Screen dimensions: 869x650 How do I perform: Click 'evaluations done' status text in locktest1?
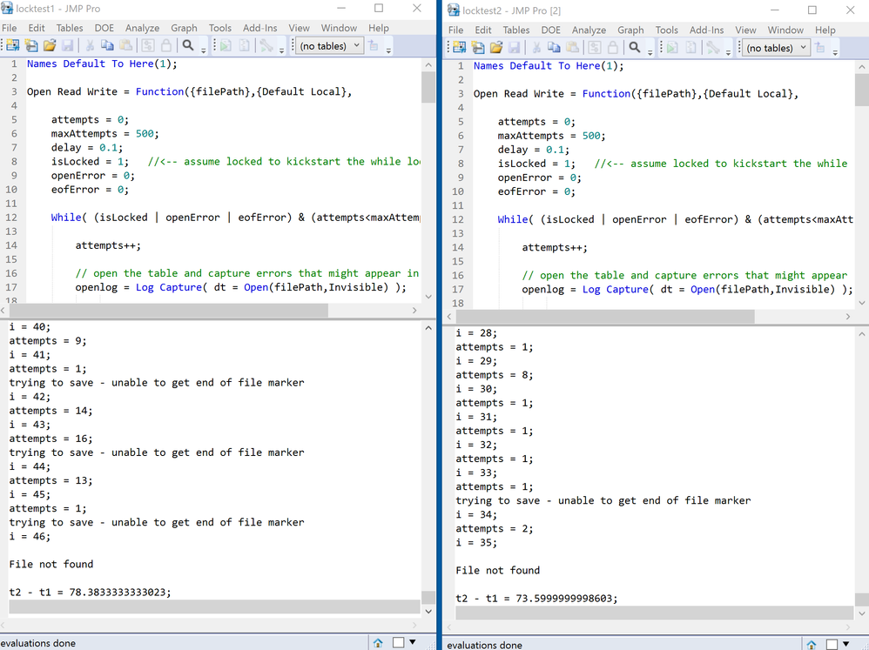(x=37, y=643)
